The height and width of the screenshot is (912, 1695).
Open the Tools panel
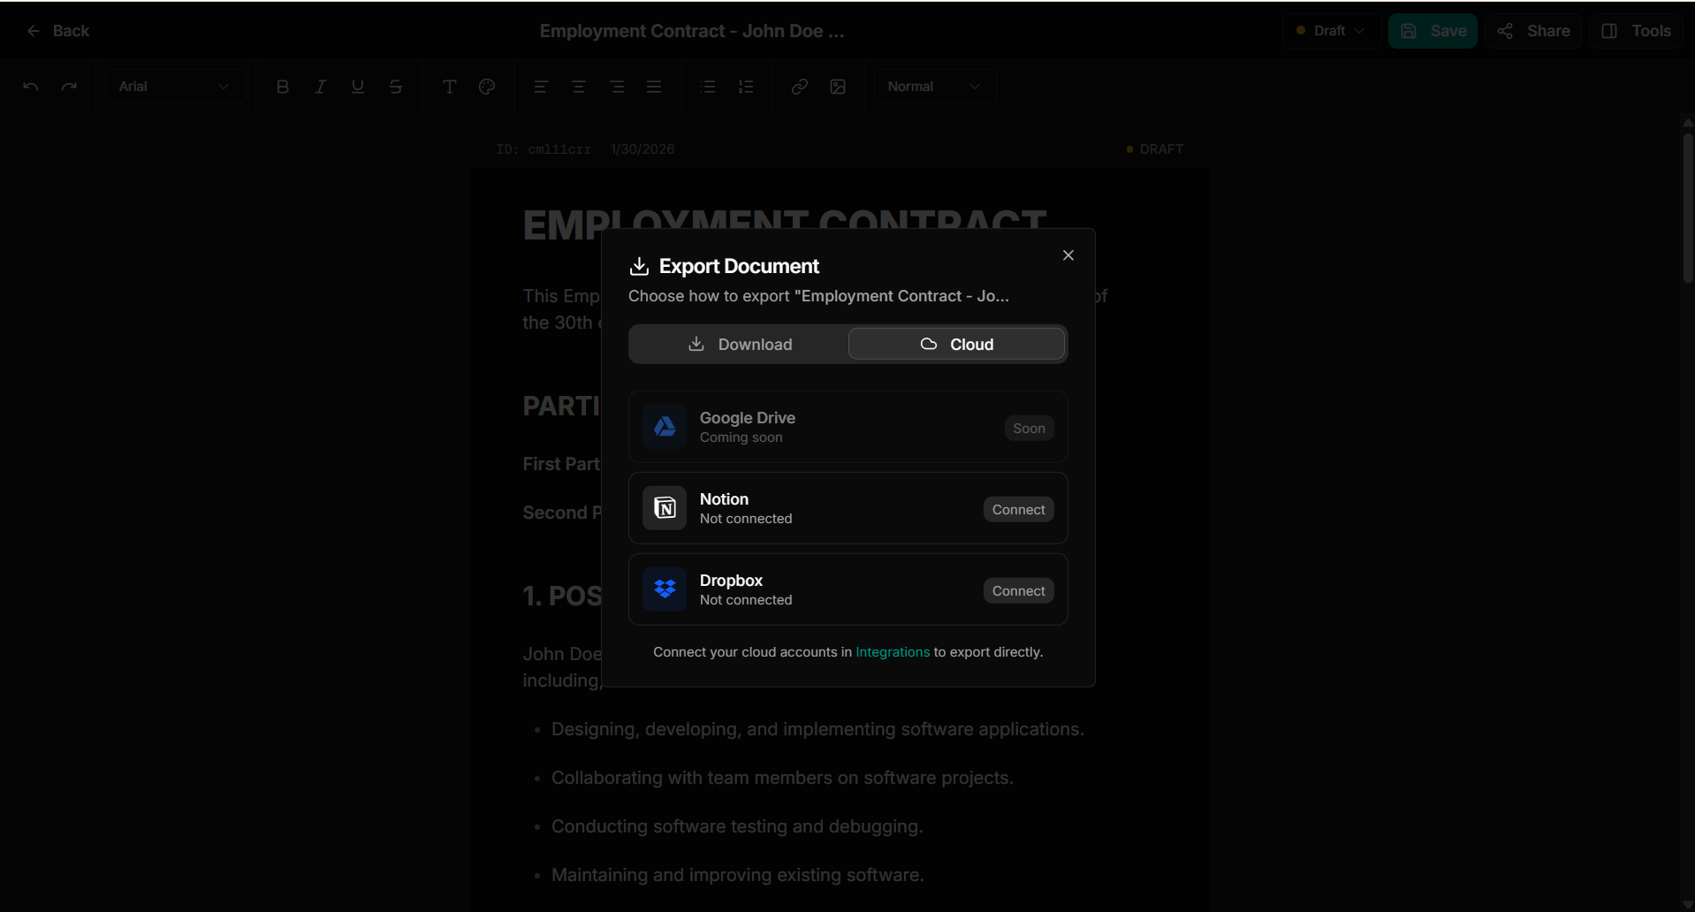click(x=1636, y=31)
